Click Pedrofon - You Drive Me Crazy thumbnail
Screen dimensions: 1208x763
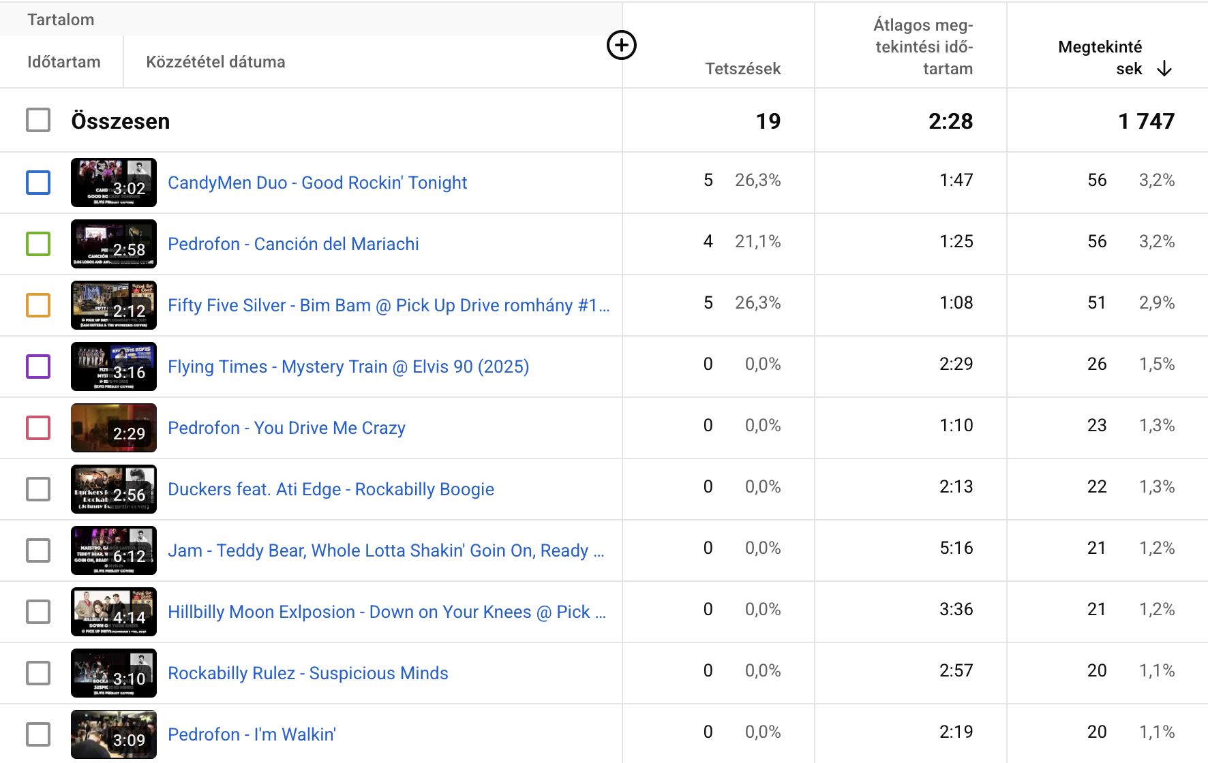coord(114,428)
